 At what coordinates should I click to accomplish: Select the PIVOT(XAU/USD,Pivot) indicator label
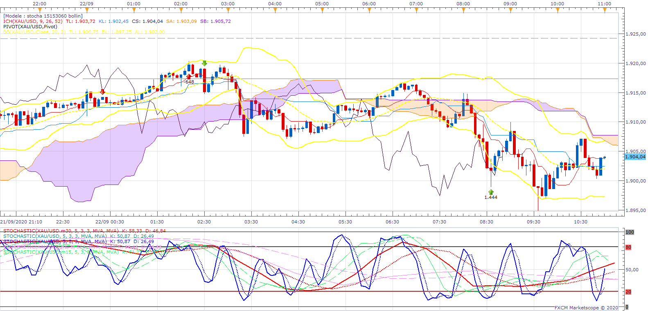(x=30, y=27)
